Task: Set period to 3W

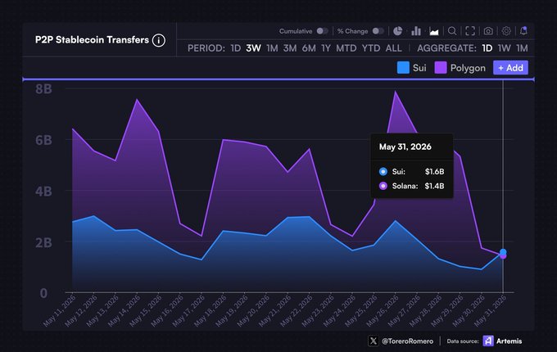Action: tap(254, 48)
